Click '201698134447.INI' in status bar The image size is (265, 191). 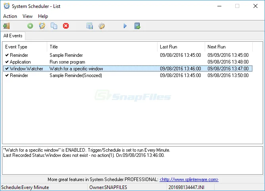186,187
